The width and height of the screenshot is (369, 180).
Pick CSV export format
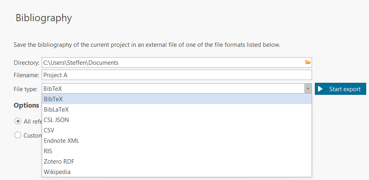click(x=176, y=130)
